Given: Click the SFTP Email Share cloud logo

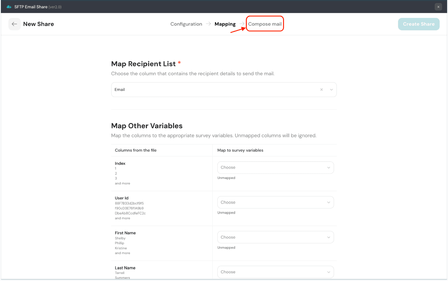Looking at the screenshot, I should pos(9,7).
